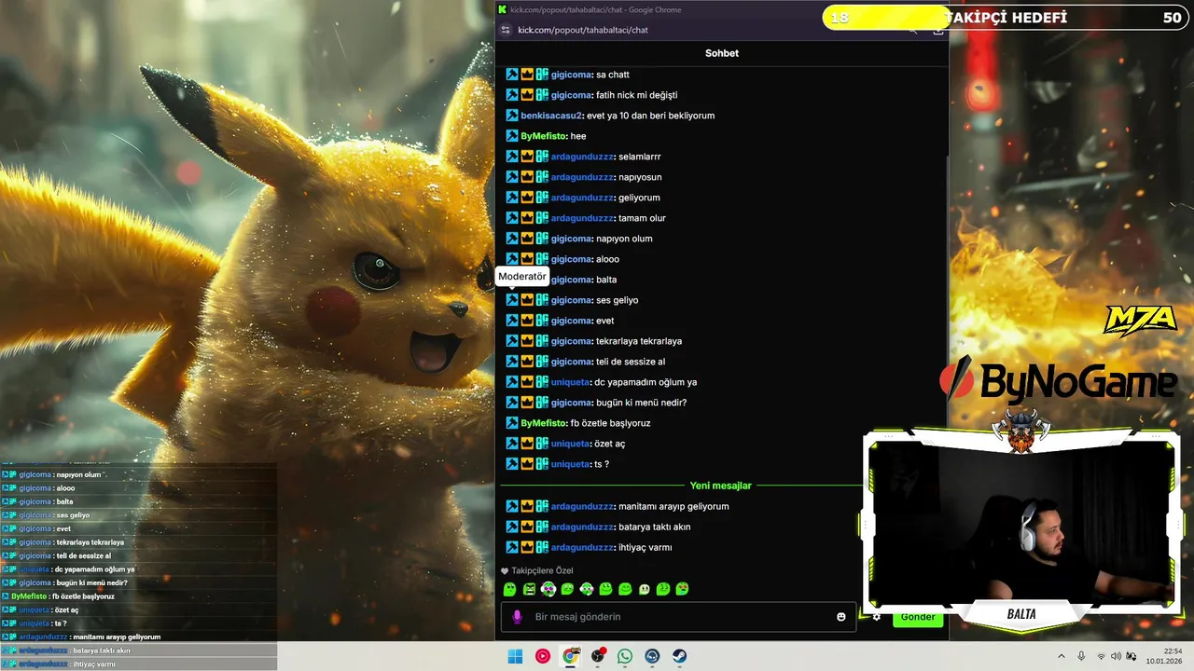This screenshot has width=1194, height=671.
Task: Click the message 'teli de sessize al'
Action: [631, 362]
